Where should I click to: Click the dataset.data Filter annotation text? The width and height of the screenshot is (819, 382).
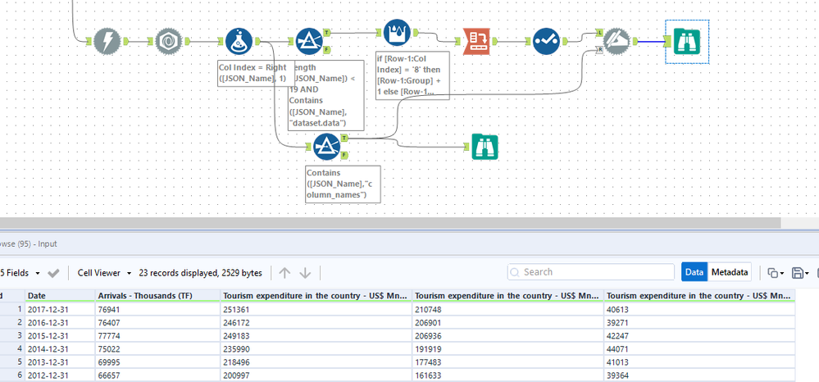point(325,95)
